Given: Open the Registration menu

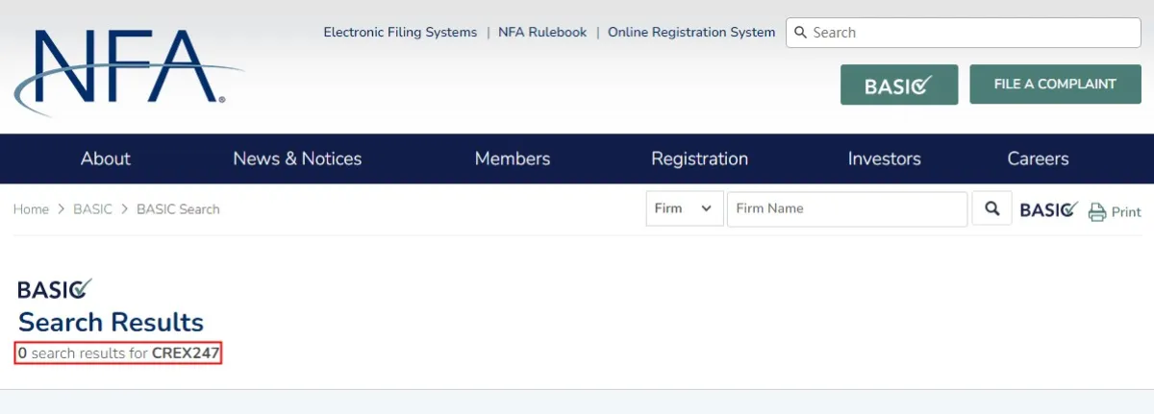Looking at the screenshot, I should (699, 158).
